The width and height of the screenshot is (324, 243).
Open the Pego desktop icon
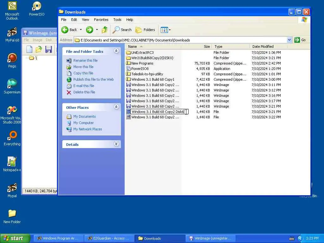pos(12,60)
